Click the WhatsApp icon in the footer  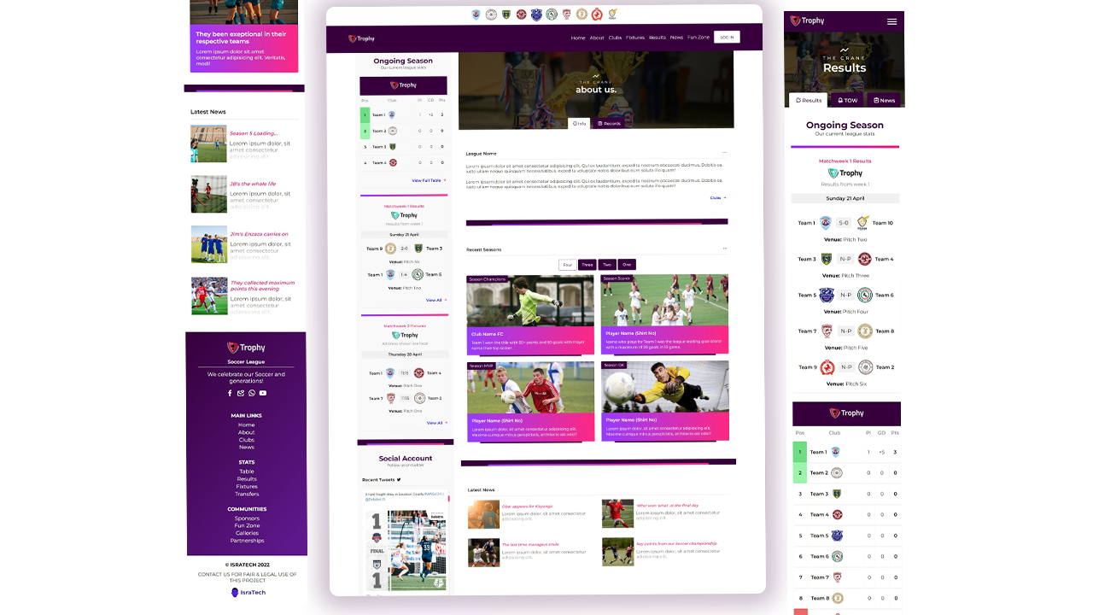(x=252, y=393)
